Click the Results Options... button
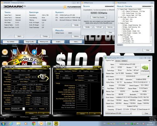This screenshot has height=126, width=157. (76, 36)
